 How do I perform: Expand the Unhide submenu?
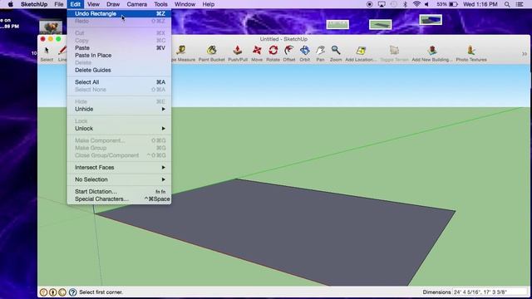[x=119, y=109]
